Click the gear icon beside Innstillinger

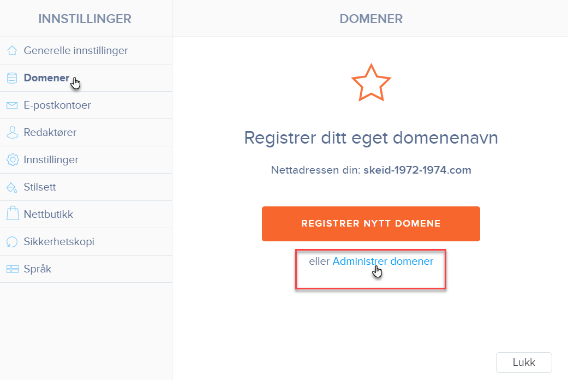tap(13, 159)
